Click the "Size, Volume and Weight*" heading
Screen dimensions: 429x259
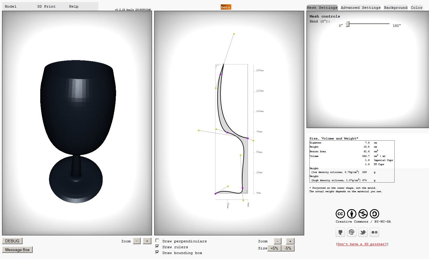(334, 139)
